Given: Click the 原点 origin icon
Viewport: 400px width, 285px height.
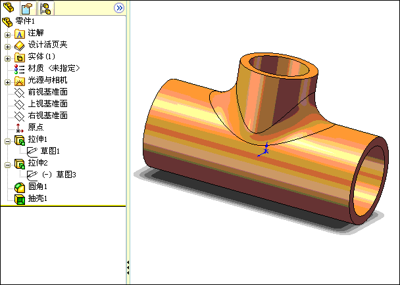Looking at the screenshot, I should [19, 128].
